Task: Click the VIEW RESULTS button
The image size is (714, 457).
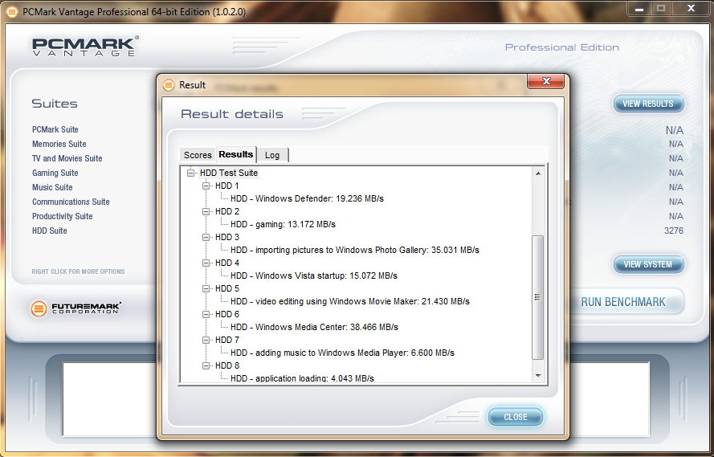Action: coord(648,104)
